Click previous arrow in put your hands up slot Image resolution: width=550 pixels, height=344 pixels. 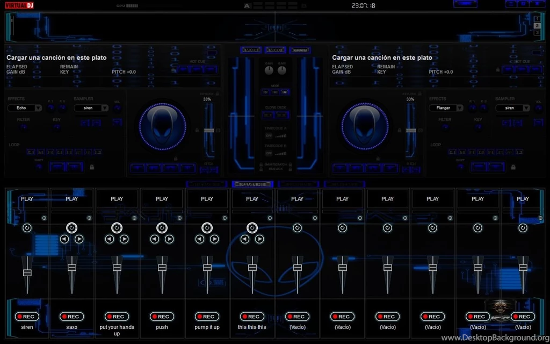110,239
